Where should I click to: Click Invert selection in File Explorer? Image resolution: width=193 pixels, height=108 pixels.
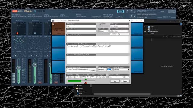153,31
